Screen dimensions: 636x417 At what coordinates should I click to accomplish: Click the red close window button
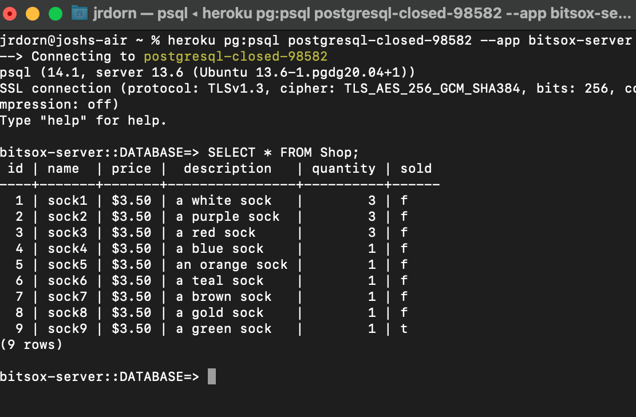point(9,14)
